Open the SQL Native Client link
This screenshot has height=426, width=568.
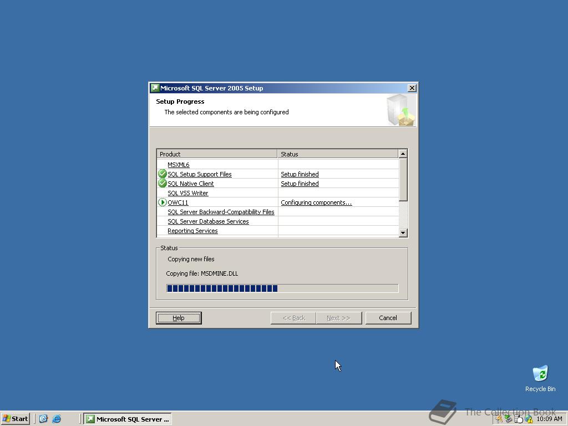(x=191, y=184)
